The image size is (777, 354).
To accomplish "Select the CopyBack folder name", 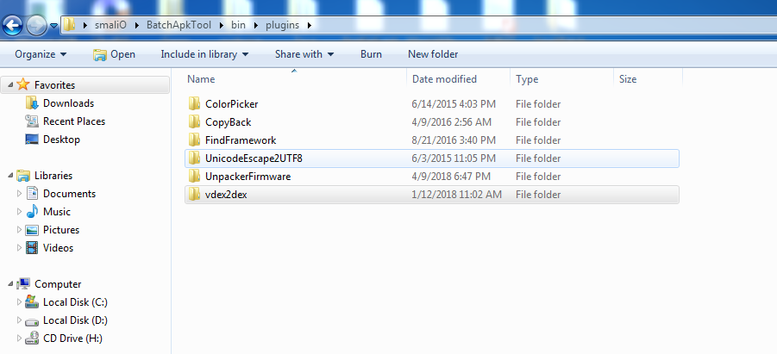I will (228, 122).
